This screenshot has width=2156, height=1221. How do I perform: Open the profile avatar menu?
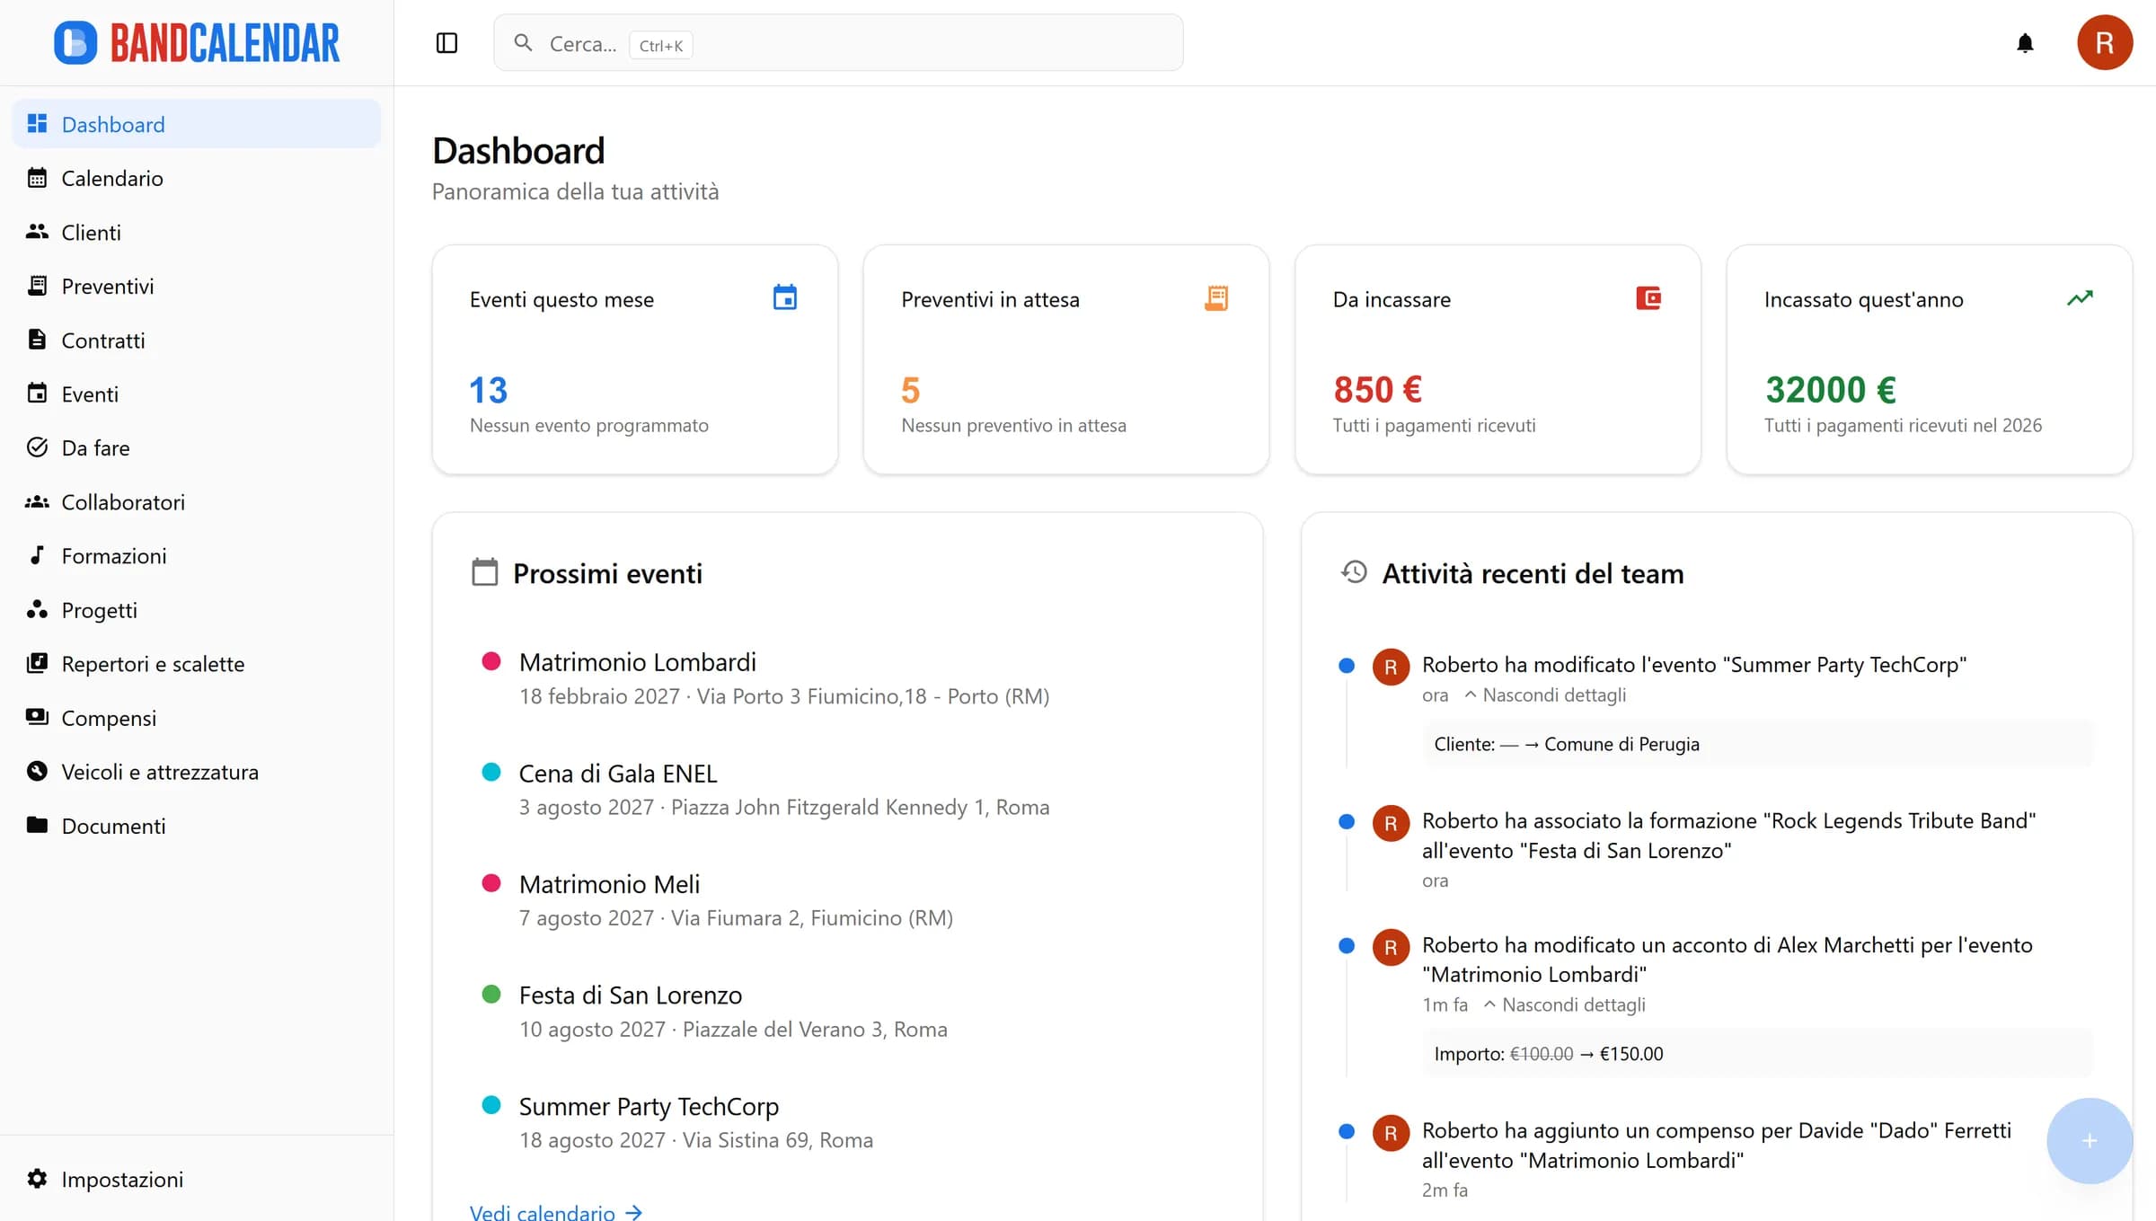(x=2104, y=42)
